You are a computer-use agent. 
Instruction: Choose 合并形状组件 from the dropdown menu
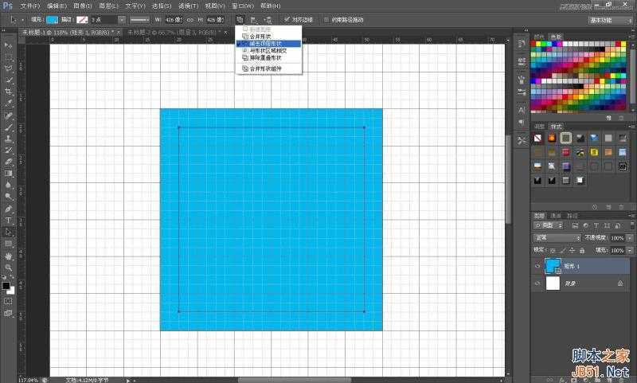pyautogui.click(x=268, y=69)
